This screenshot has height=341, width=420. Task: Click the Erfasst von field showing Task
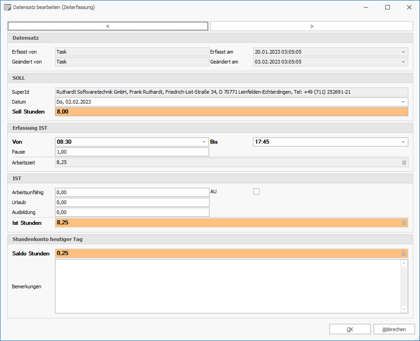[132, 52]
